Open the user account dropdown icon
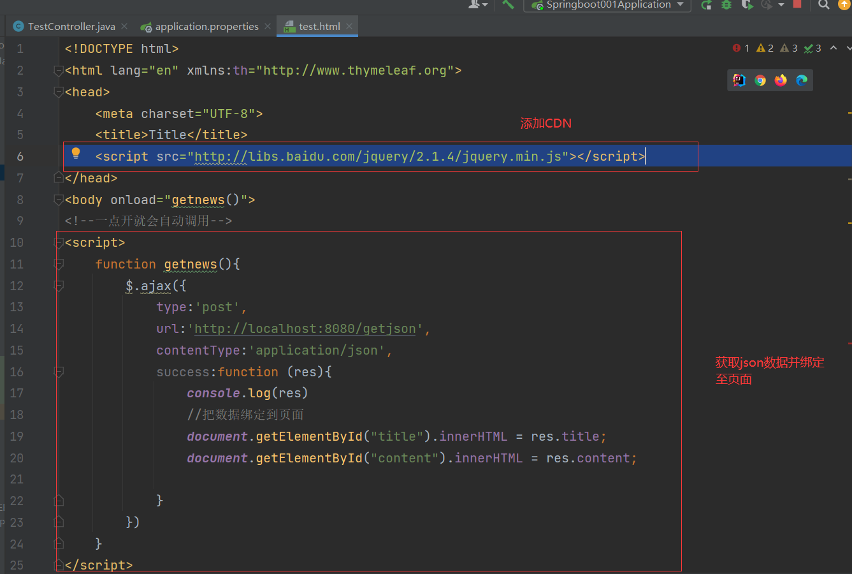Viewport: 852px width, 574px height. tap(477, 4)
